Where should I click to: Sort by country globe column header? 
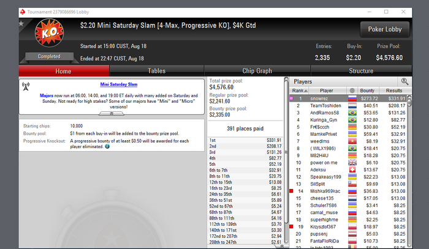[352, 91]
